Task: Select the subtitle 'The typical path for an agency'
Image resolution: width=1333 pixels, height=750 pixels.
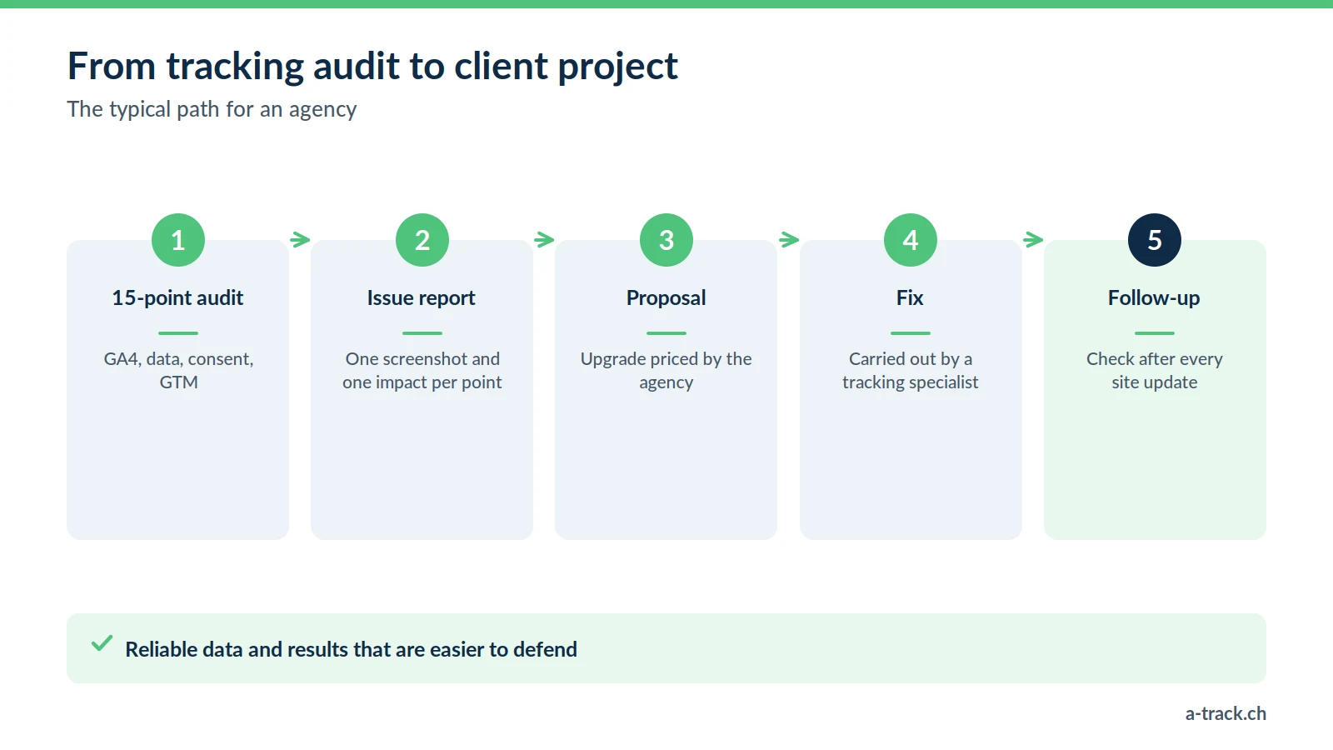Action: (x=212, y=110)
